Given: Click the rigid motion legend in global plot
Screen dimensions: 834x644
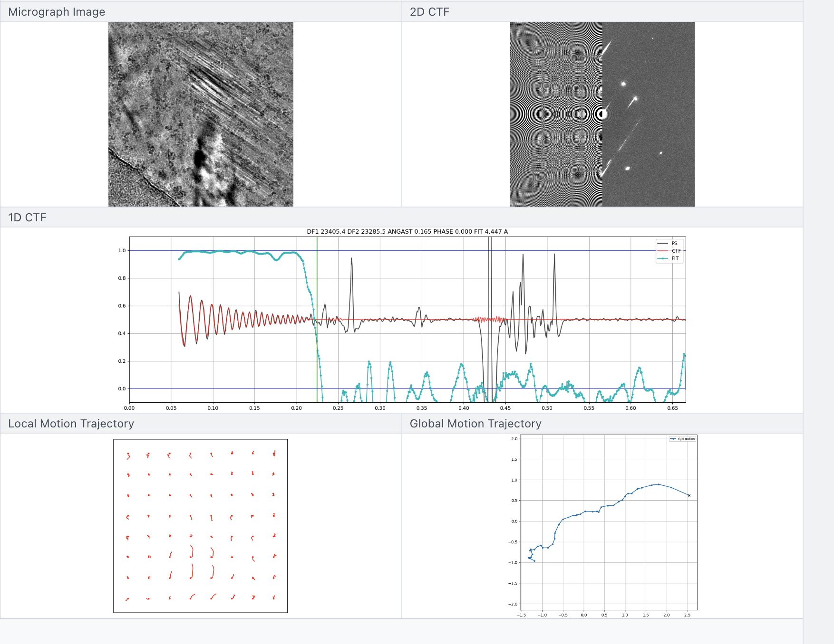Looking at the screenshot, I should pos(683,439).
